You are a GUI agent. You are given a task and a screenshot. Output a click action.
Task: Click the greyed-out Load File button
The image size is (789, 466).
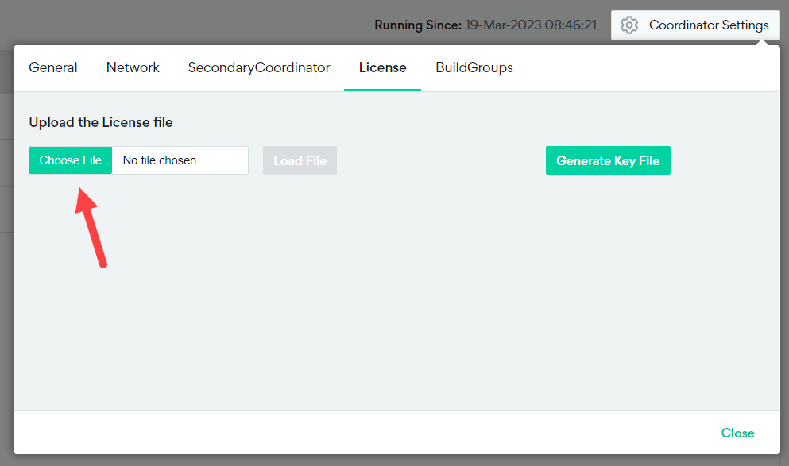[300, 160]
